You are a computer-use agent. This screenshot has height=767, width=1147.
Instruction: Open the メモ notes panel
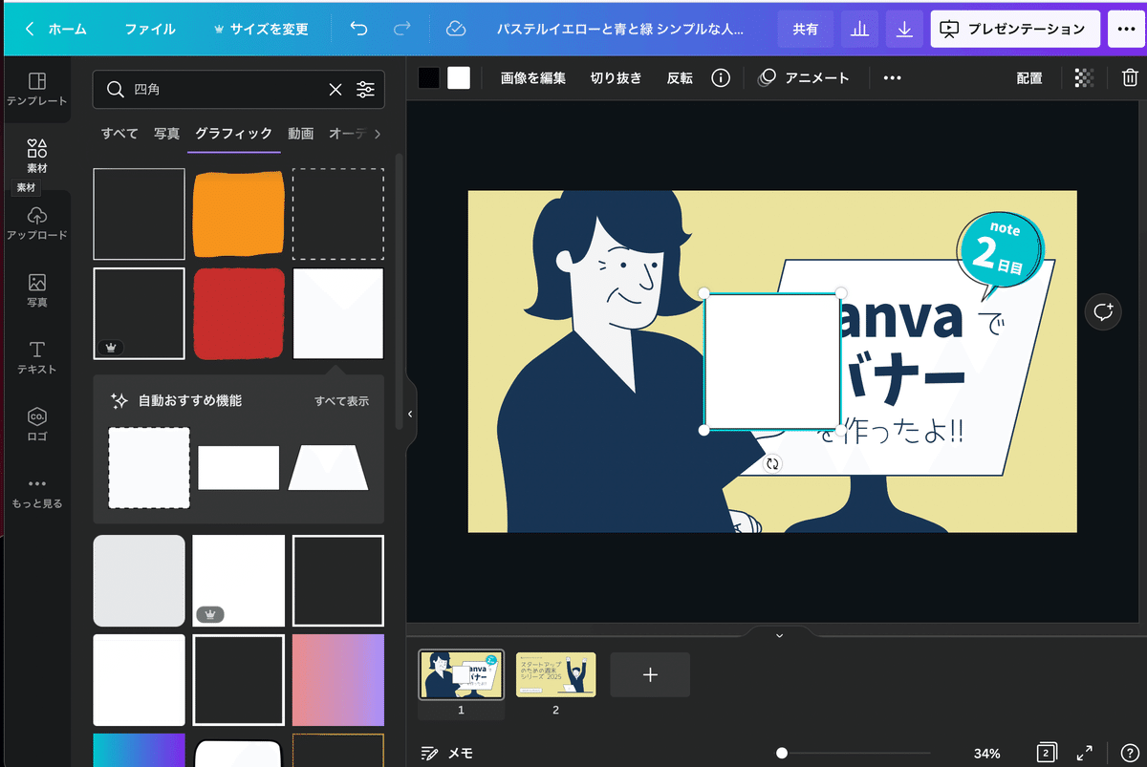coord(447,754)
